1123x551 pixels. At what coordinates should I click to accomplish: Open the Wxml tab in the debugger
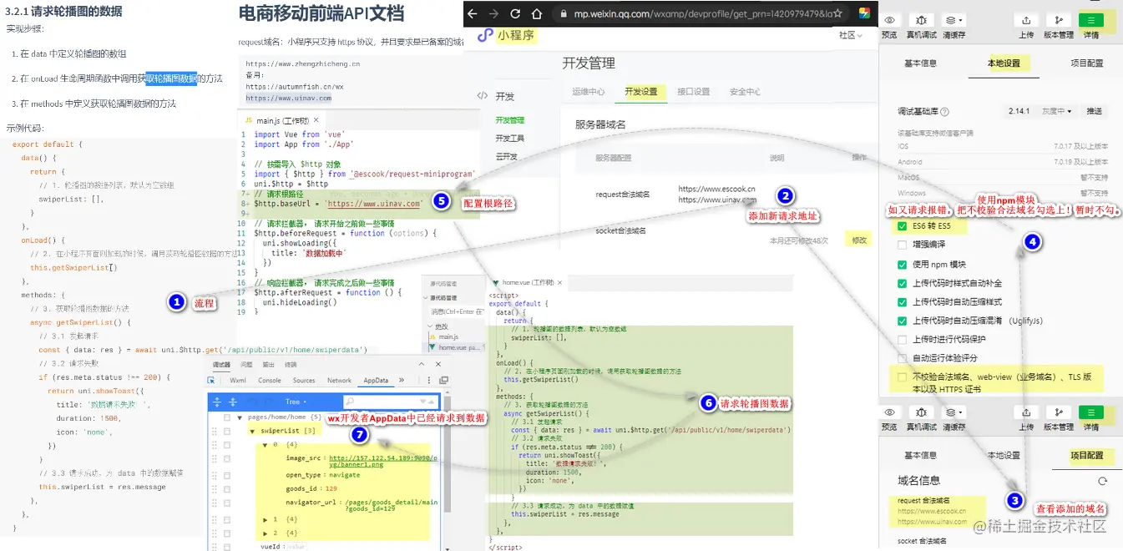[238, 380]
